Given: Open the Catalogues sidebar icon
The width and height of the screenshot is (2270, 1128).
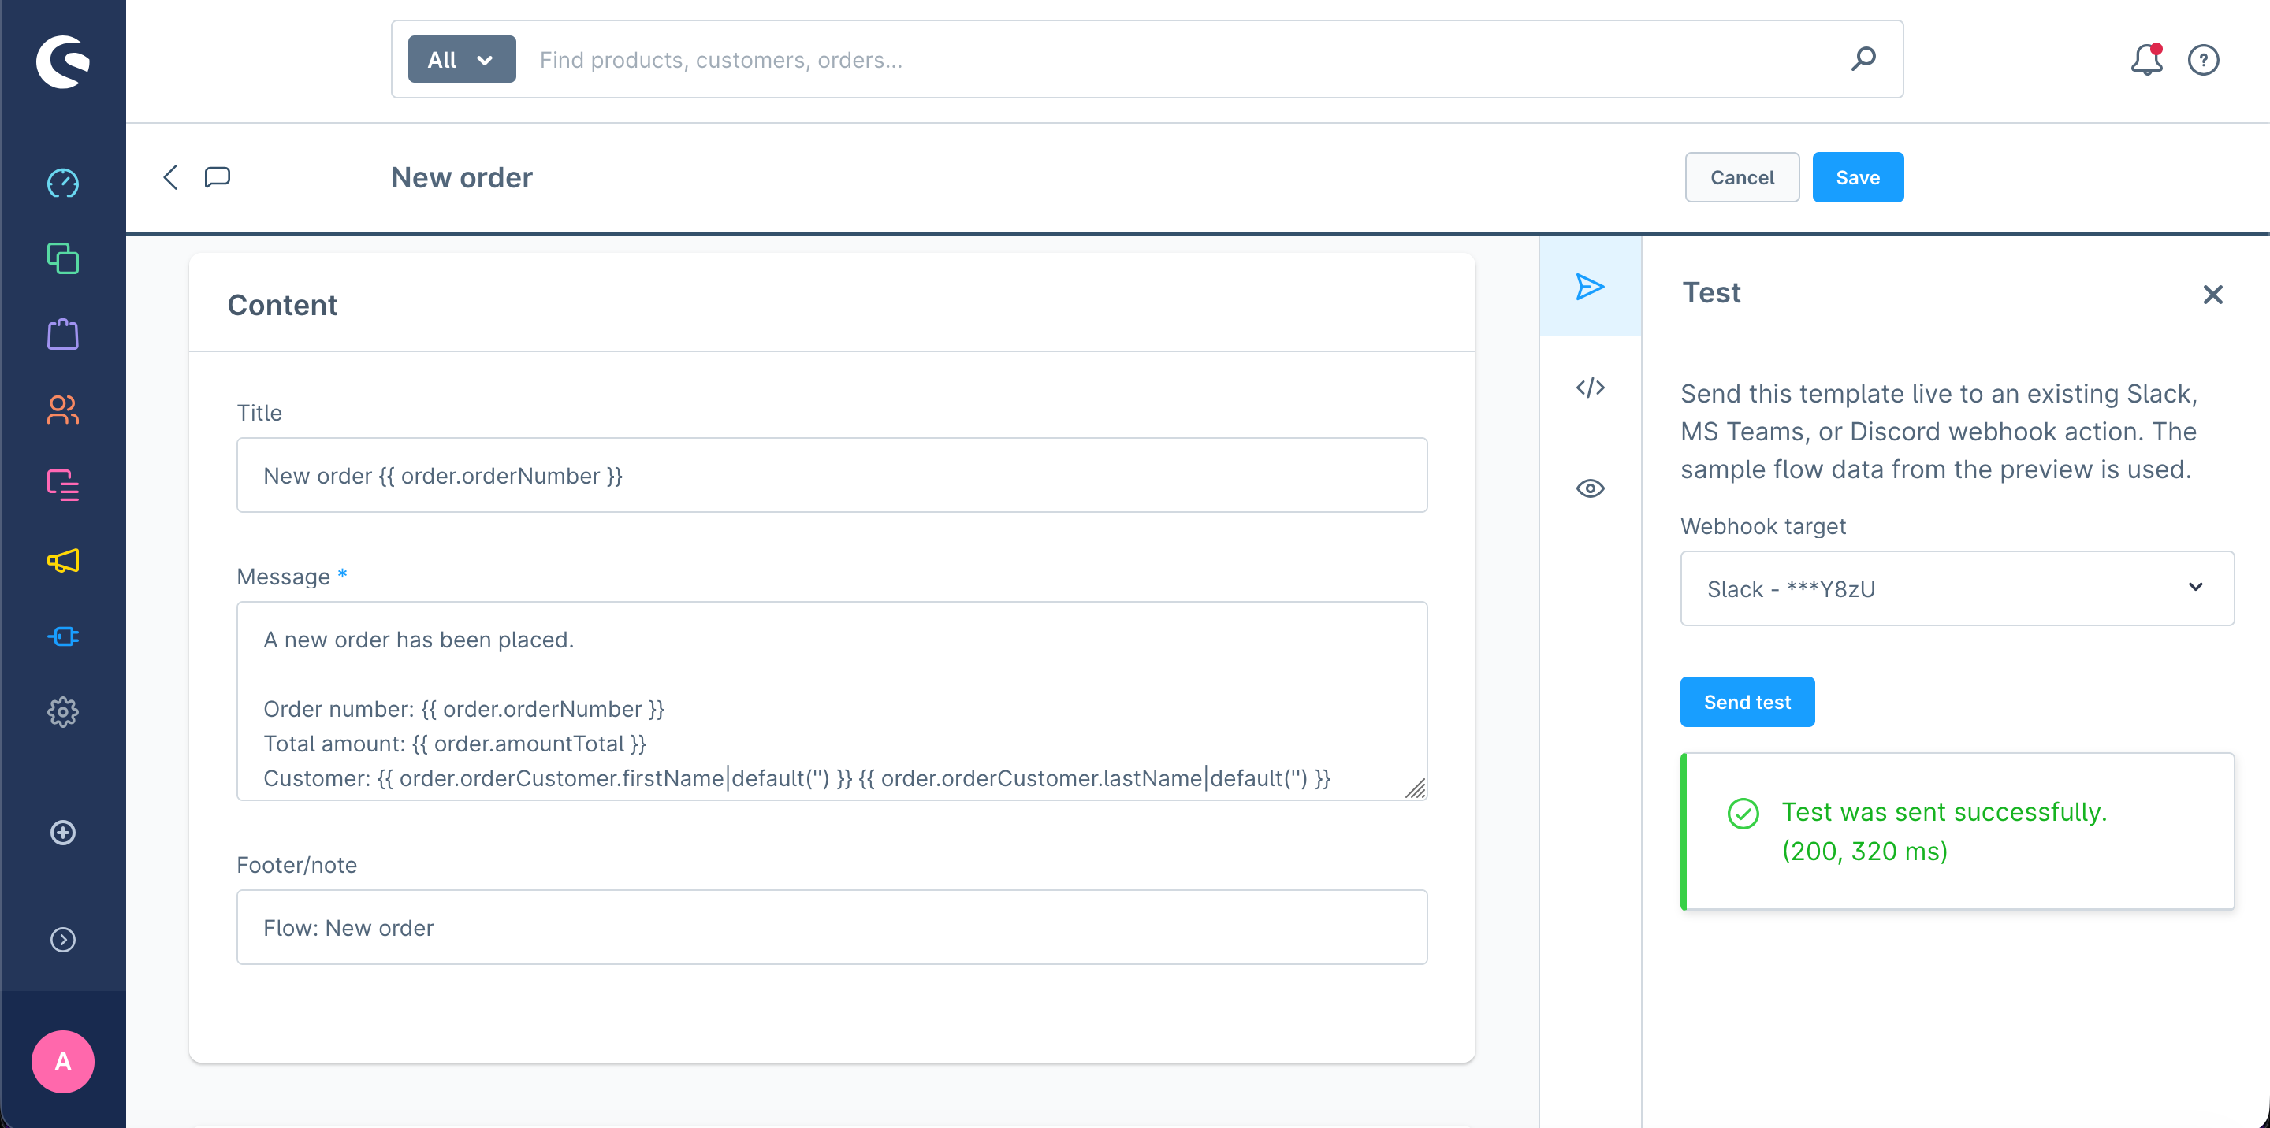Looking at the screenshot, I should 62,259.
